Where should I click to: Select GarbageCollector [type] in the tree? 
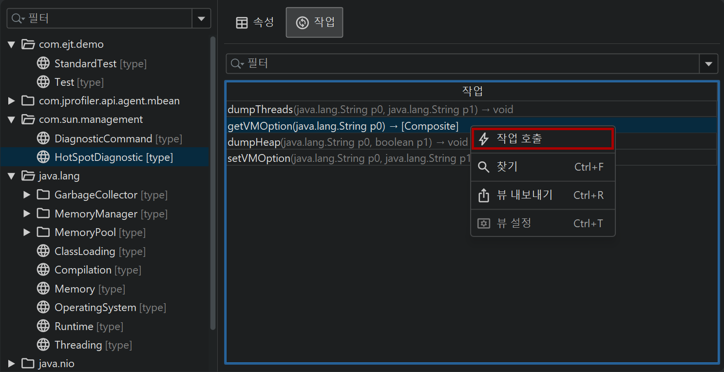point(111,195)
